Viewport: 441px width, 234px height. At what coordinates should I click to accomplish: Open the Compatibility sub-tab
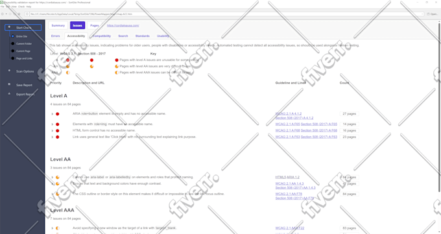tap(102, 36)
